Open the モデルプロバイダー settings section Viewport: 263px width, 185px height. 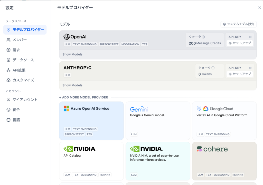25,30
